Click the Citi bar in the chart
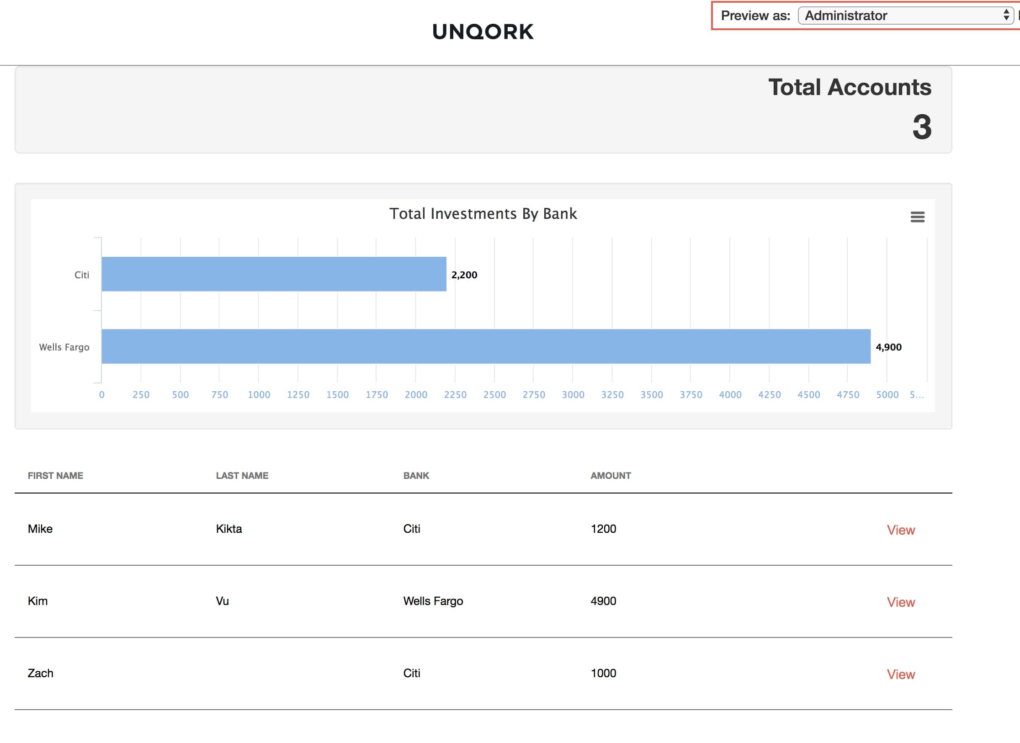The width and height of the screenshot is (1020, 743). [x=274, y=274]
